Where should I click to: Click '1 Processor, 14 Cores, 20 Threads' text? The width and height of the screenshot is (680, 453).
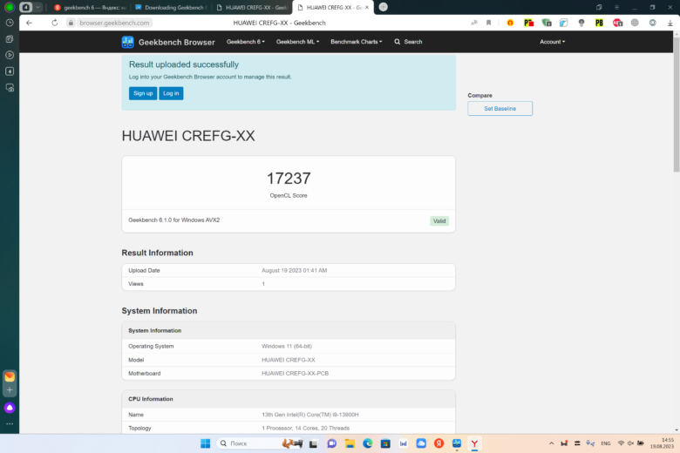(305, 429)
